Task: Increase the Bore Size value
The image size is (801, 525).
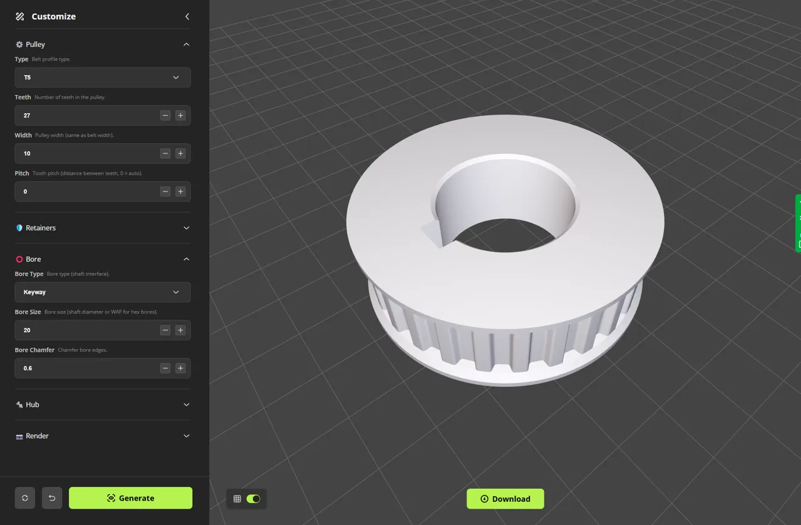Action: 180,330
